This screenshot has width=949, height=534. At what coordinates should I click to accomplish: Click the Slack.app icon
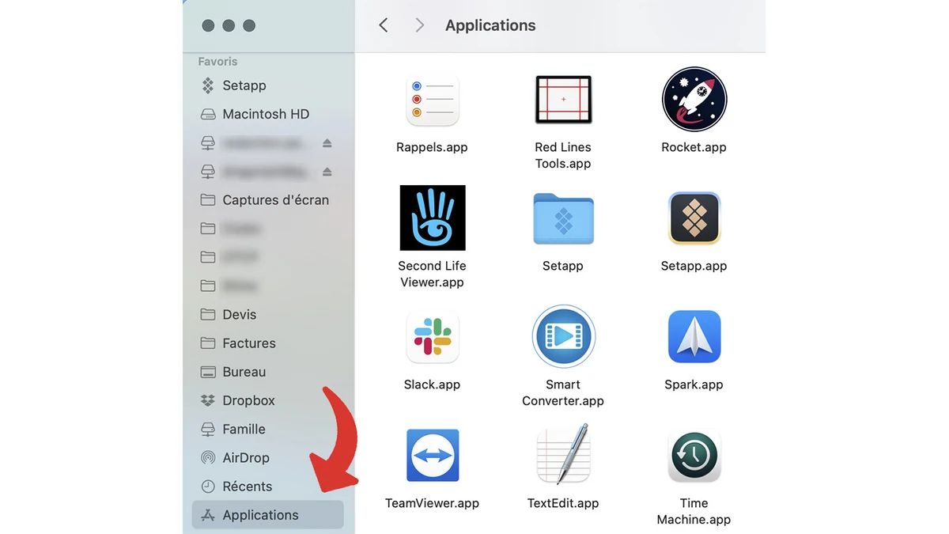pos(432,337)
